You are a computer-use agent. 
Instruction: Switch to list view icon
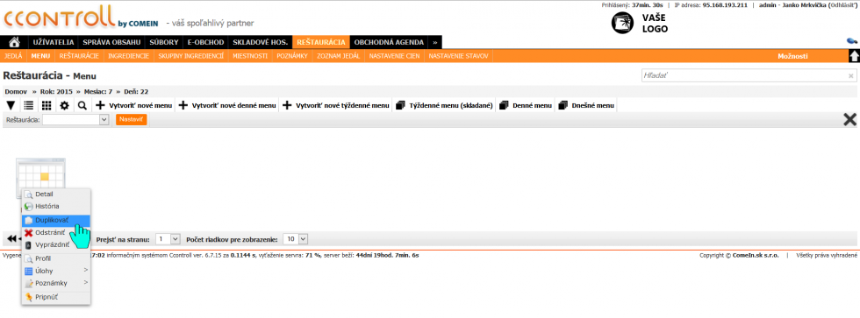(x=28, y=105)
